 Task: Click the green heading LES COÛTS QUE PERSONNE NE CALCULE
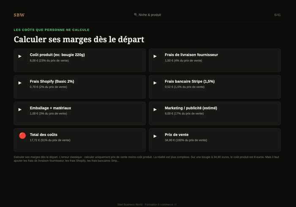(x=52, y=30)
